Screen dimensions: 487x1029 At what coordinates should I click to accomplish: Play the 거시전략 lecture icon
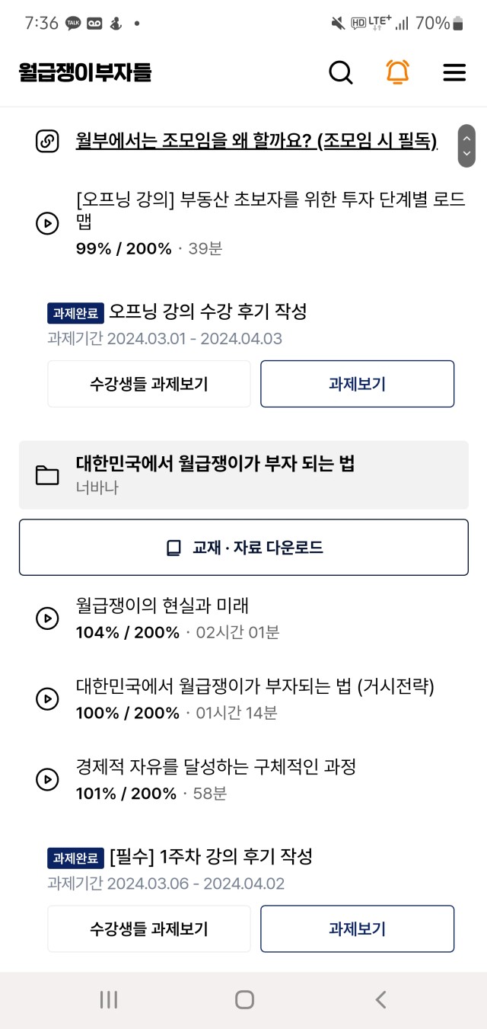click(x=47, y=699)
